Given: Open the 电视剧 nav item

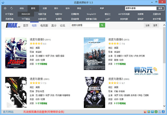Looking at the screenshot, I should [44, 26].
